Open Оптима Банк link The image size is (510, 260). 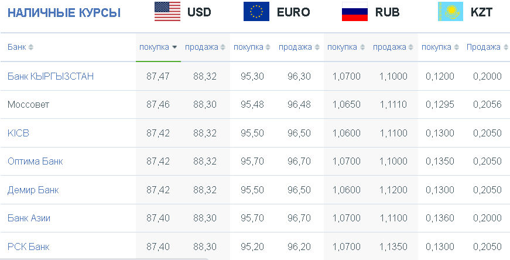coord(35,161)
